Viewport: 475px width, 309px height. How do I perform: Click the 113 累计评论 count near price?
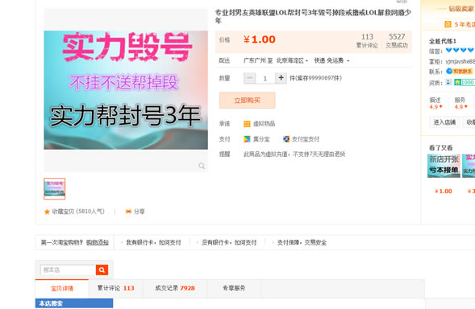click(367, 41)
